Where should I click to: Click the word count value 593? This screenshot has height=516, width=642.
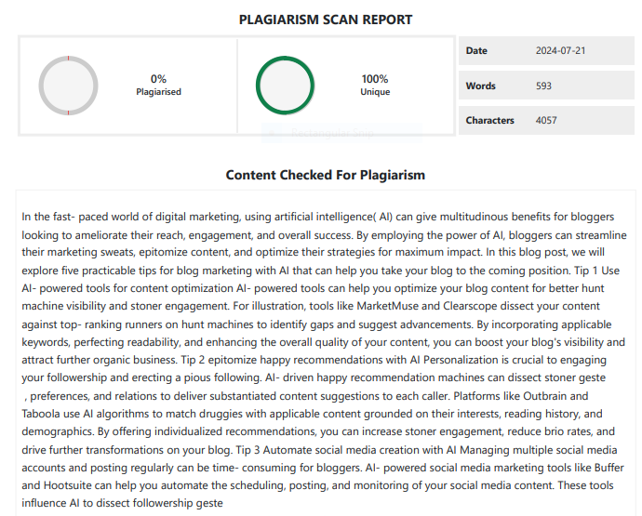pos(544,86)
